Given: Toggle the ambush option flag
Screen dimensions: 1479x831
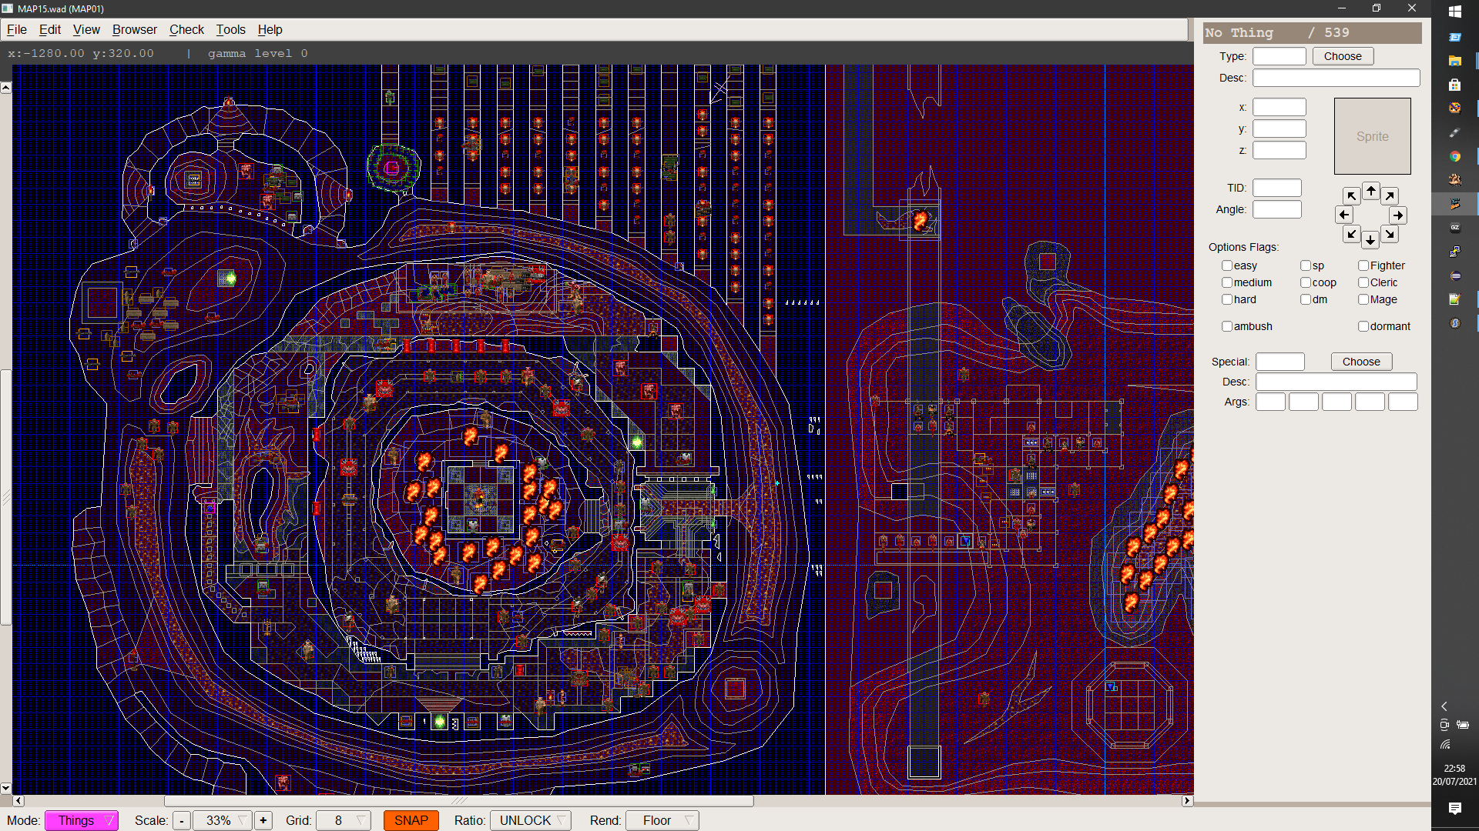Looking at the screenshot, I should click(1226, 326).
